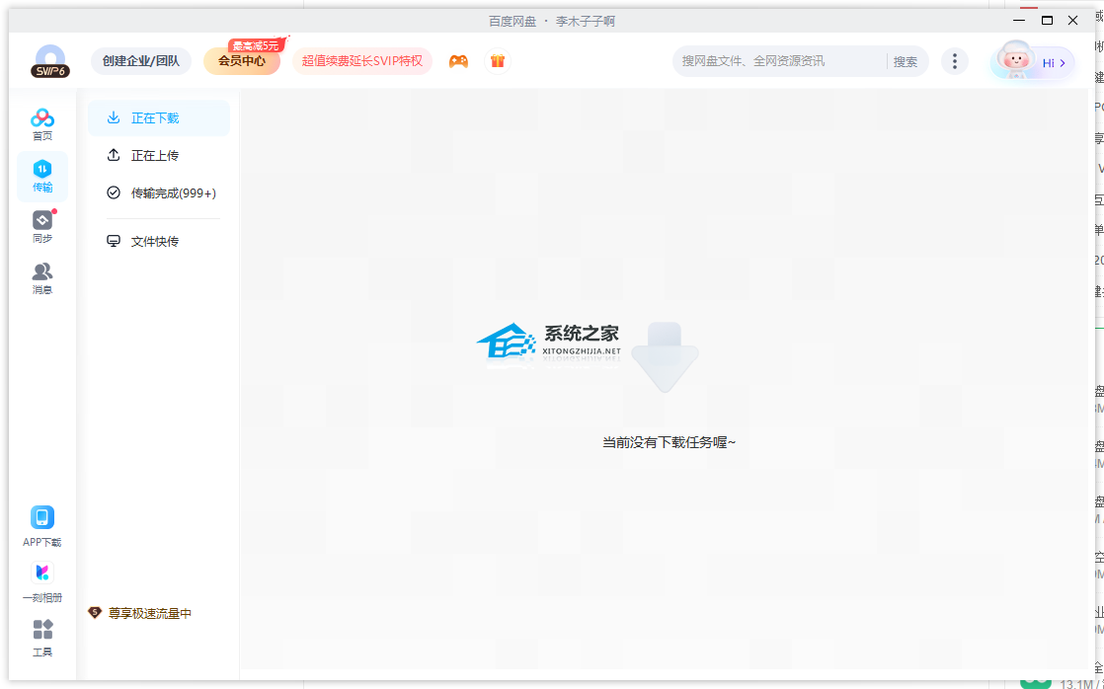This screenshot has width=1104, height=689.
Task: Switch to the 正在上传 tab
Action: (159, 156)
